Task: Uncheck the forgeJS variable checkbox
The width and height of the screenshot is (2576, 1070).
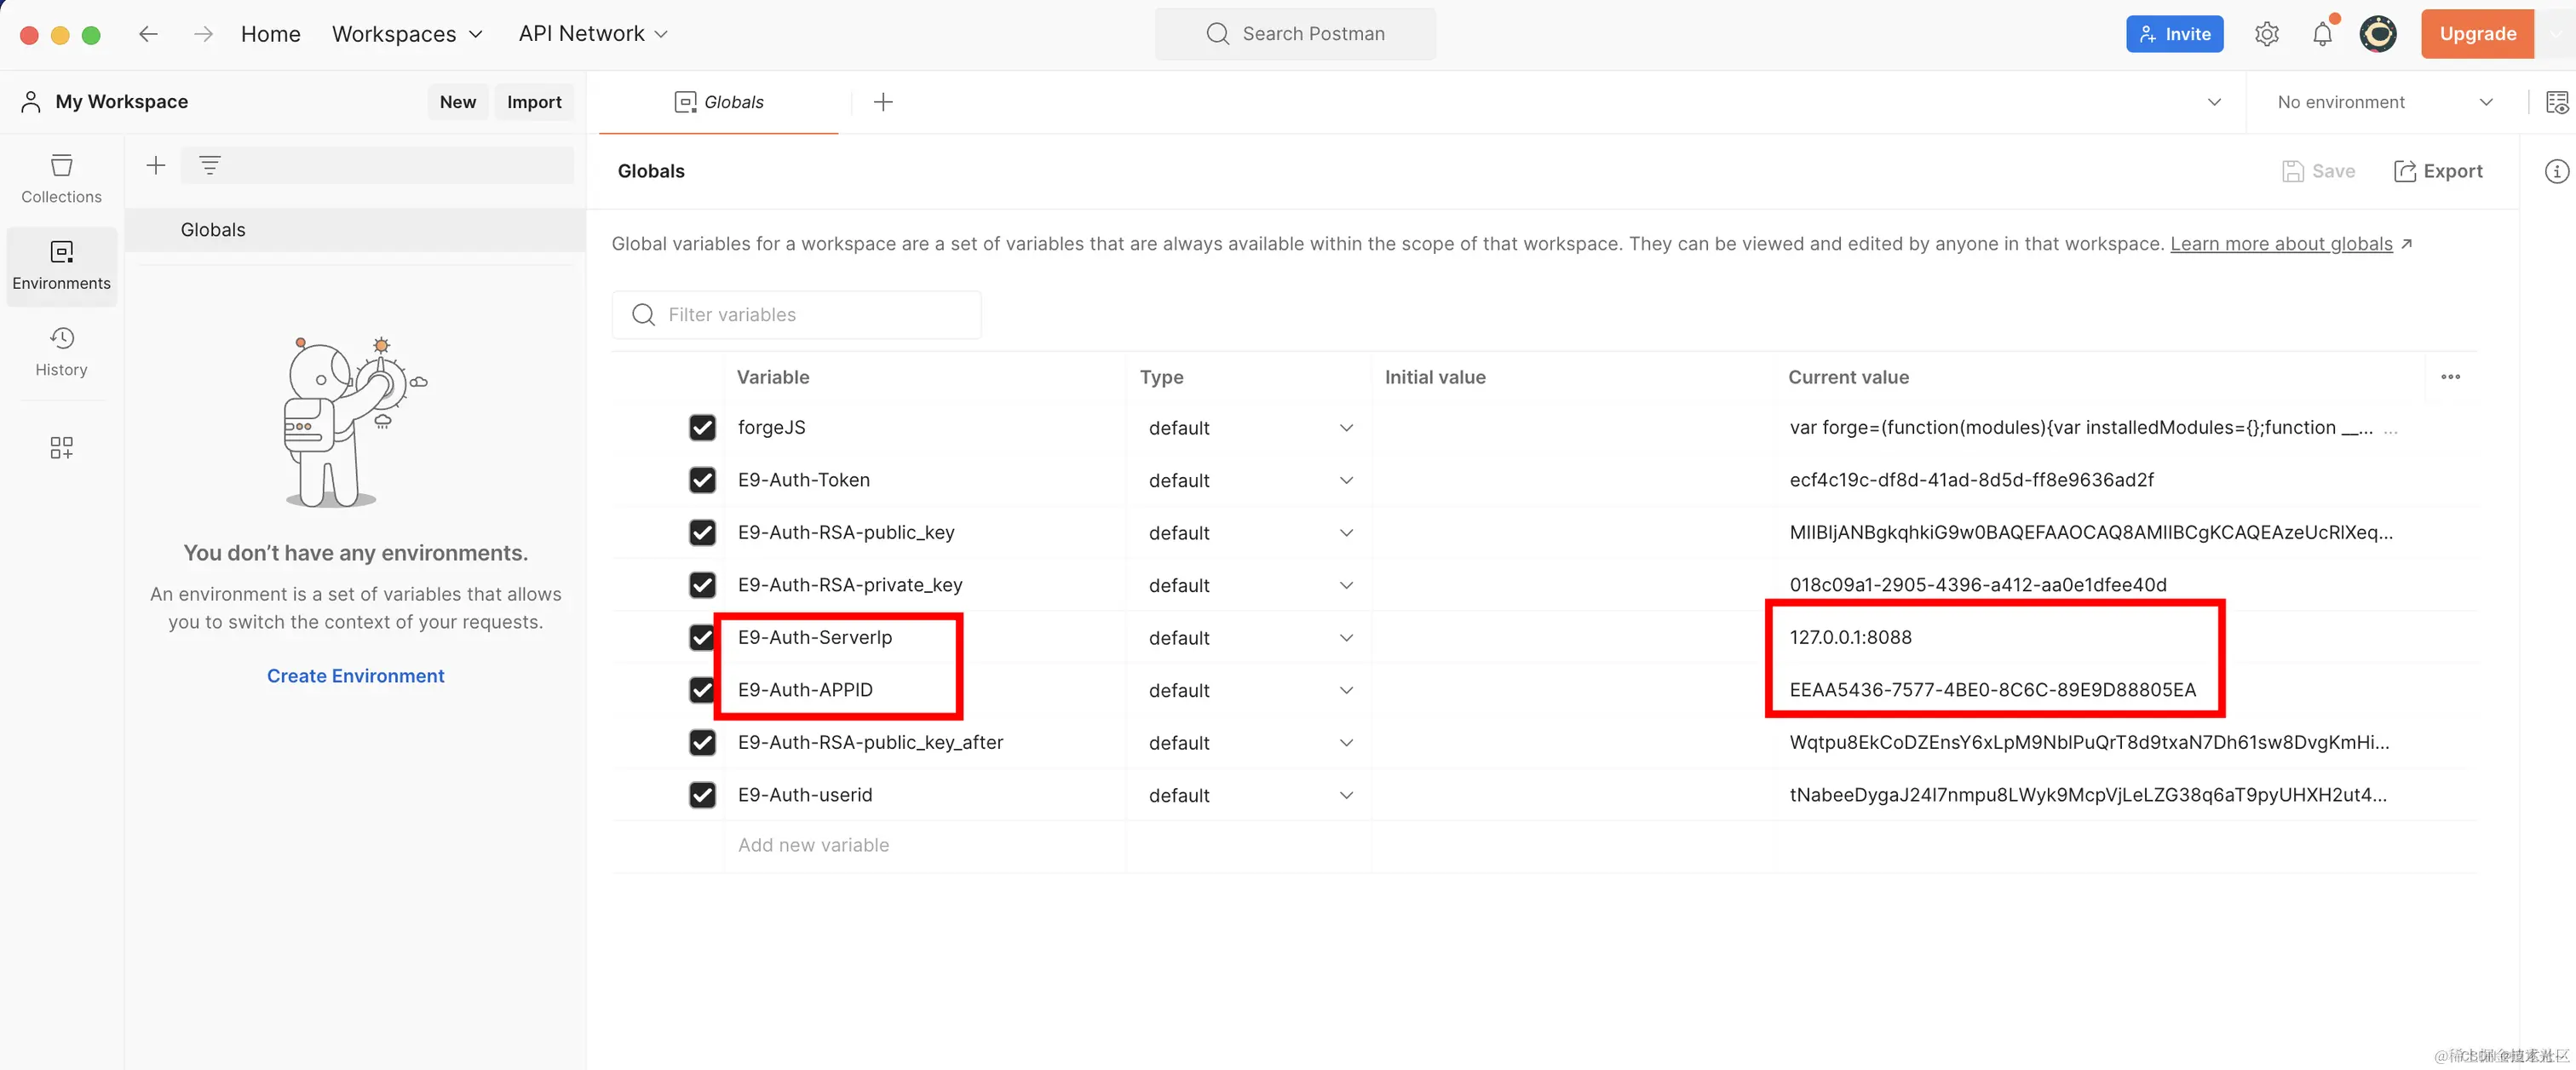Action: click(x=702, y=428)
